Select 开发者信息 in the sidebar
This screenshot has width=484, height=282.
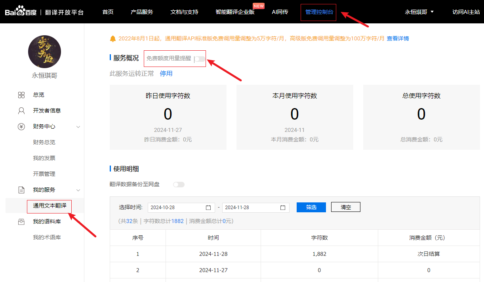(47, 111)
